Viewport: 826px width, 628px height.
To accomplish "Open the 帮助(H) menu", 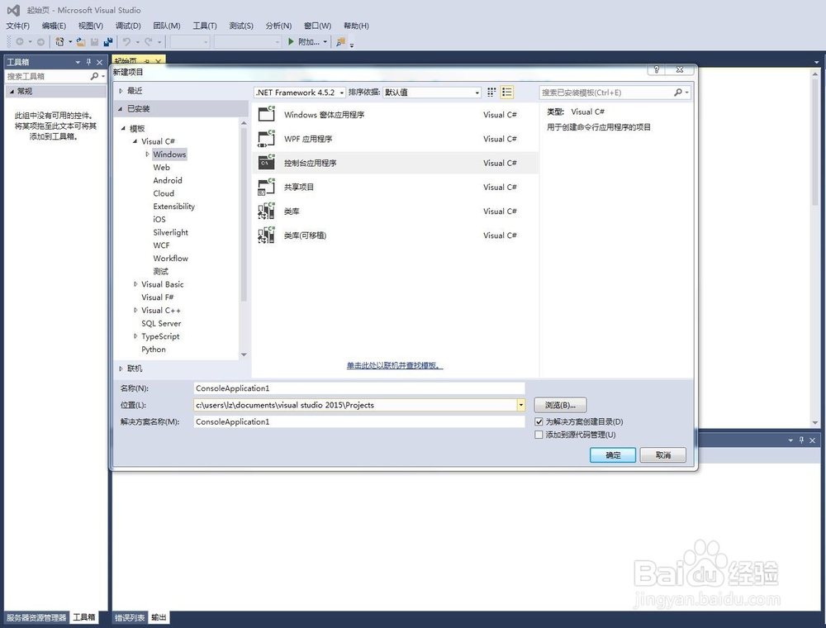I will (356, 26).
